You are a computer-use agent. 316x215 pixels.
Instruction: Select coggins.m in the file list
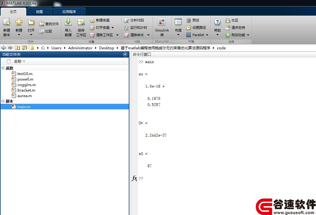coord(65,85)
